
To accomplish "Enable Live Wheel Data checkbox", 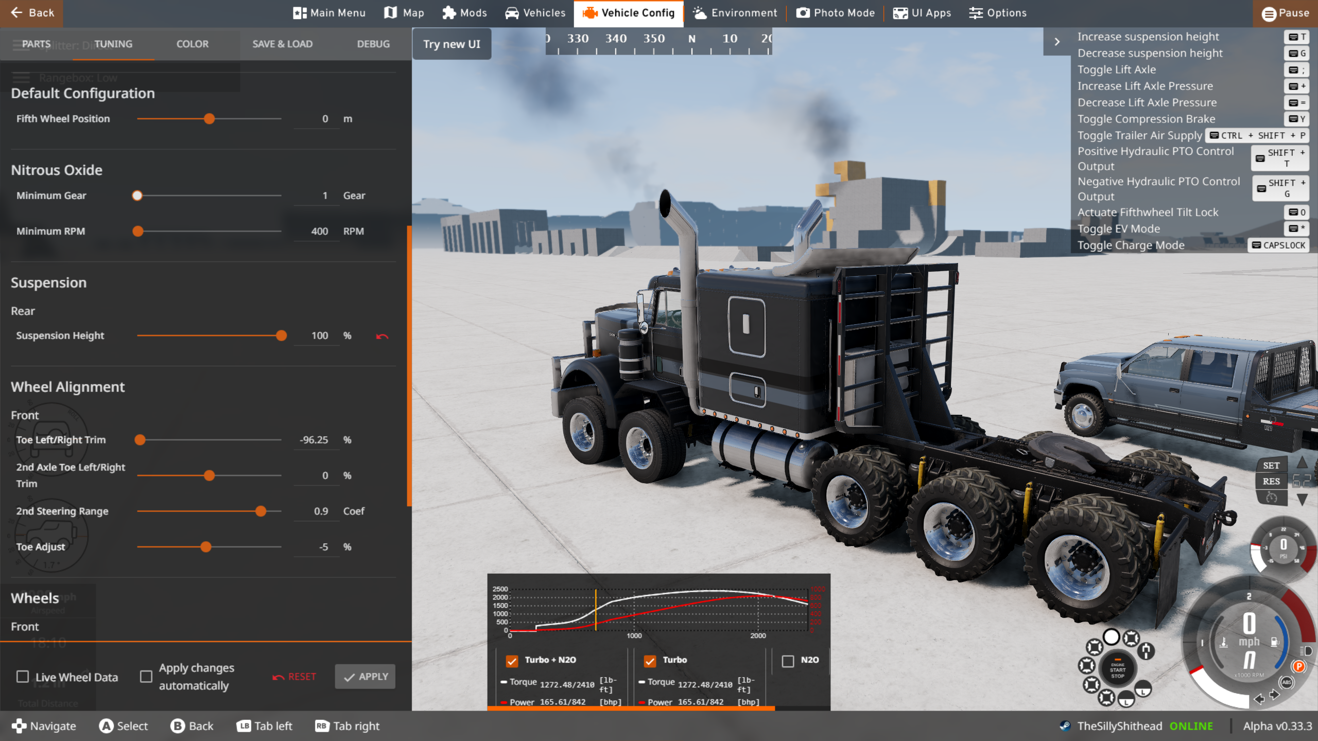I will coord(23,677).
